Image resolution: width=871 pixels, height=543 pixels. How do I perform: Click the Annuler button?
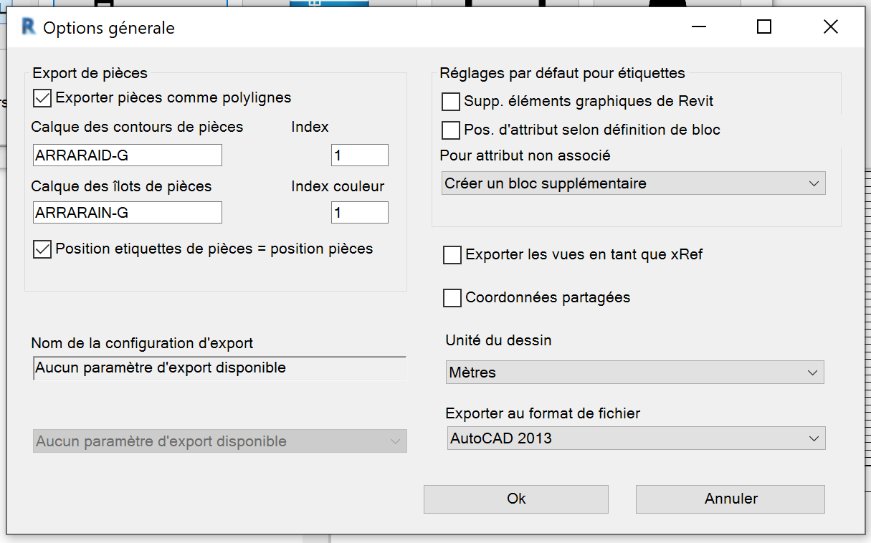[730, 499]
